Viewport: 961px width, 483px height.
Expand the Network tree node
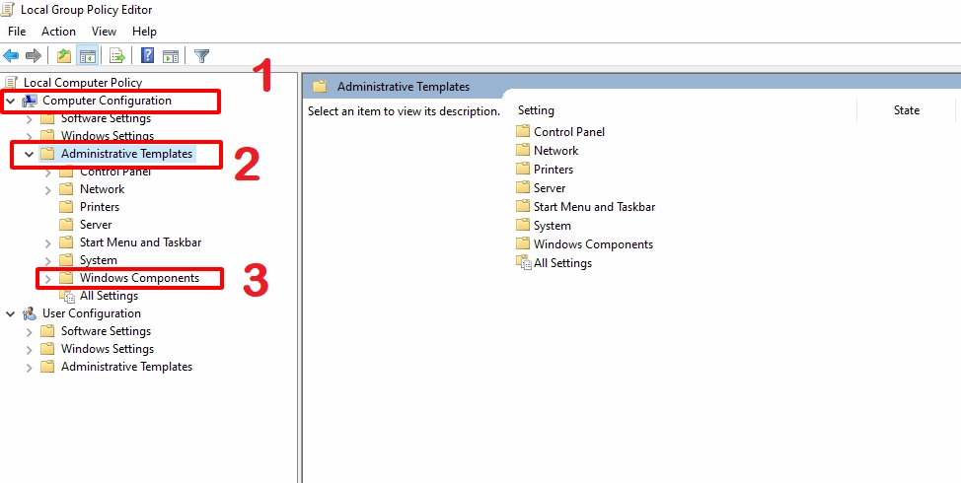(x=47, y=190)
